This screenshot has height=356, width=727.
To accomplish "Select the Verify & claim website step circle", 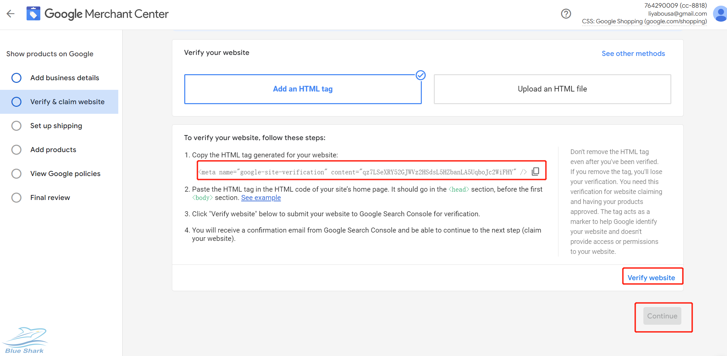I will (x=16, y=102).
